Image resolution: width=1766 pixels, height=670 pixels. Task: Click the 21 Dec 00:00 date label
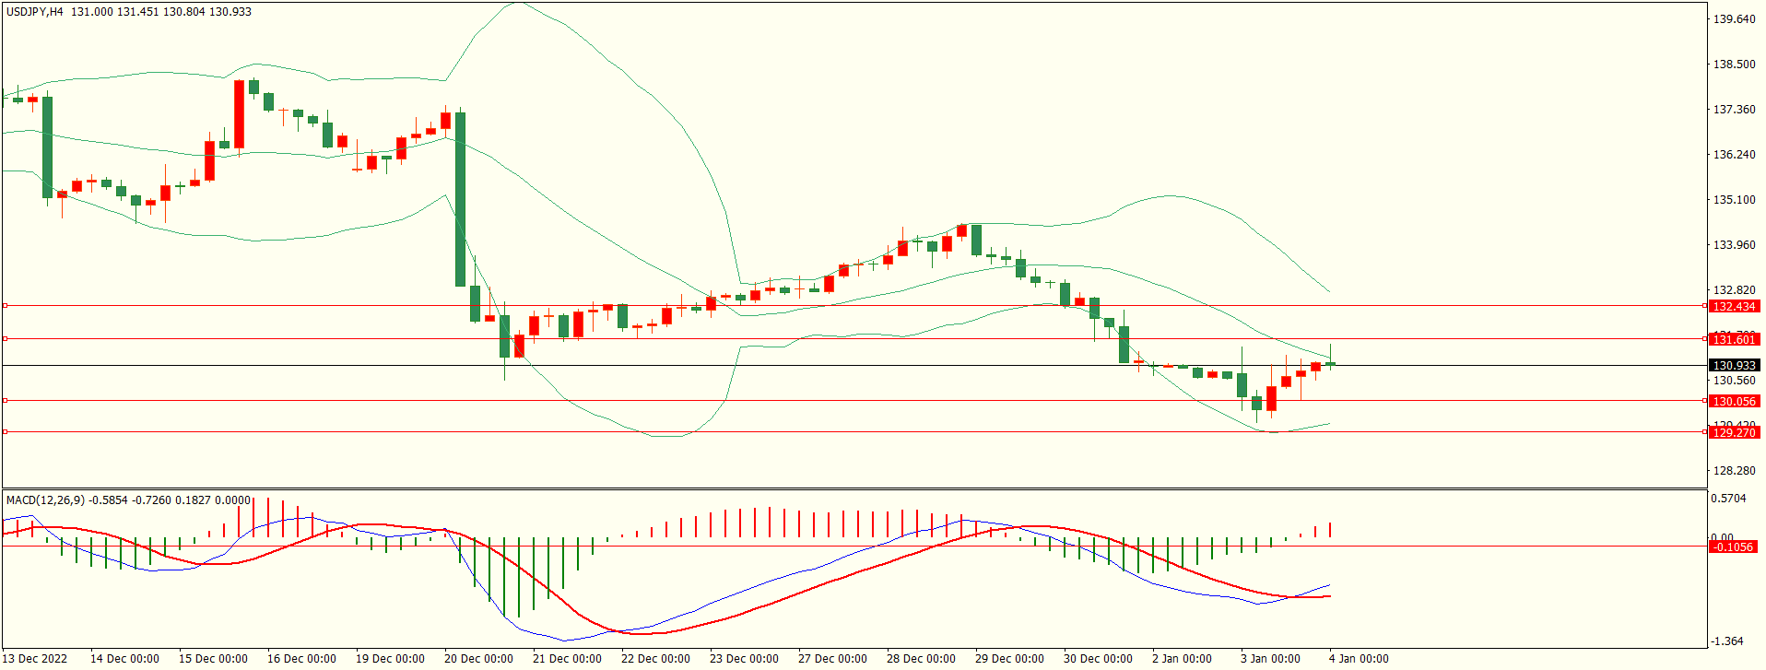tap(567, 659)
